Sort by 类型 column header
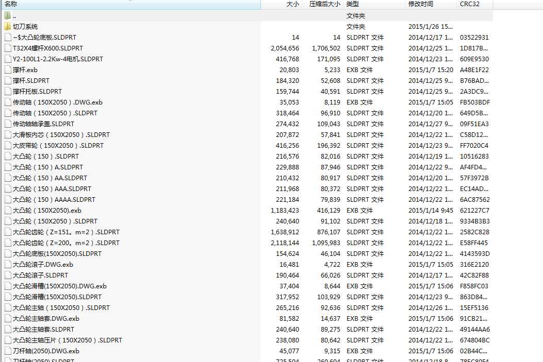The width and height of the screenshot is (543, 362). tap(374, 4)
